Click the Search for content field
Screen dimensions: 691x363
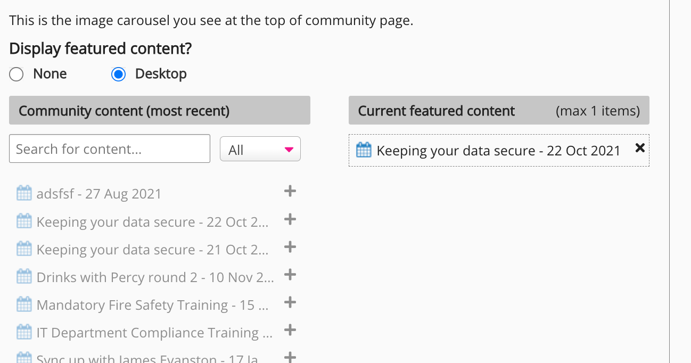tap(110, 149)
